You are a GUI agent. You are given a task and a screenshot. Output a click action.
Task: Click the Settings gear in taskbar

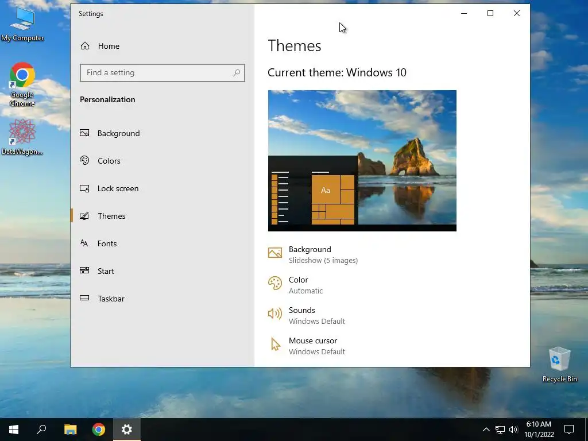127,430
